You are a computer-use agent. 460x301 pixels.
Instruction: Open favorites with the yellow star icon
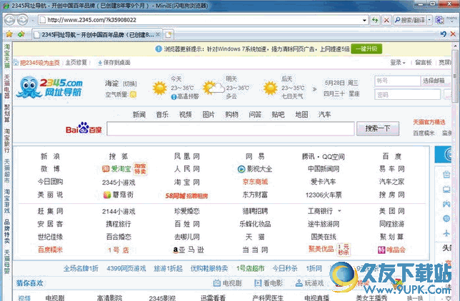[9, 34]
